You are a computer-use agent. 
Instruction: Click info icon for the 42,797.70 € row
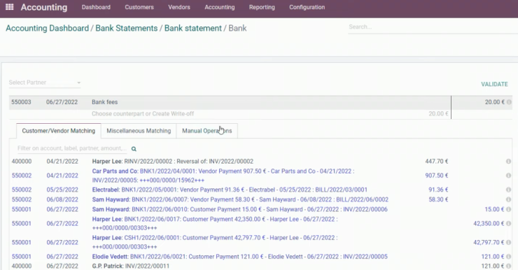click(508, 242)
